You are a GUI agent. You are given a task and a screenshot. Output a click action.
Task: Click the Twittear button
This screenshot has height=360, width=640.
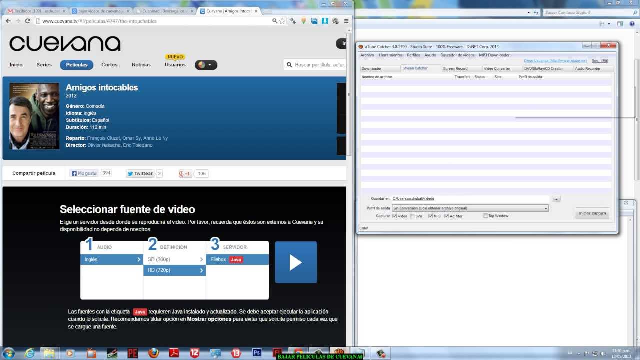(140, 174)
